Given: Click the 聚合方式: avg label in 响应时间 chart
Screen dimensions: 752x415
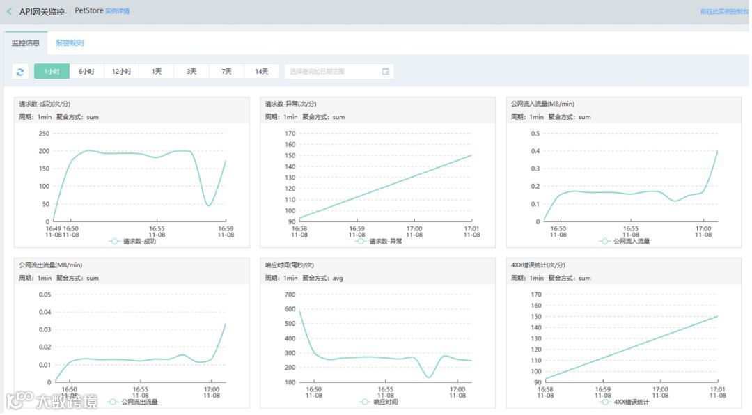Looking at the screenshot, I should pos(323,279).
